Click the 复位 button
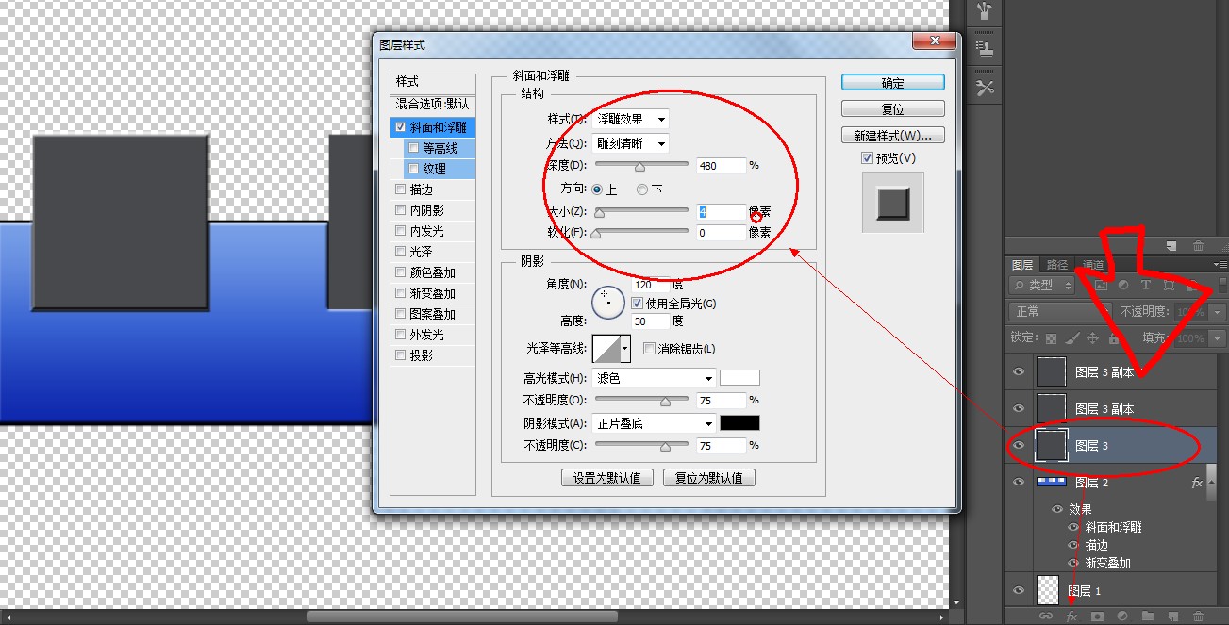The image size is (1229, 625). pyautogui.click(x=893, y=109)
